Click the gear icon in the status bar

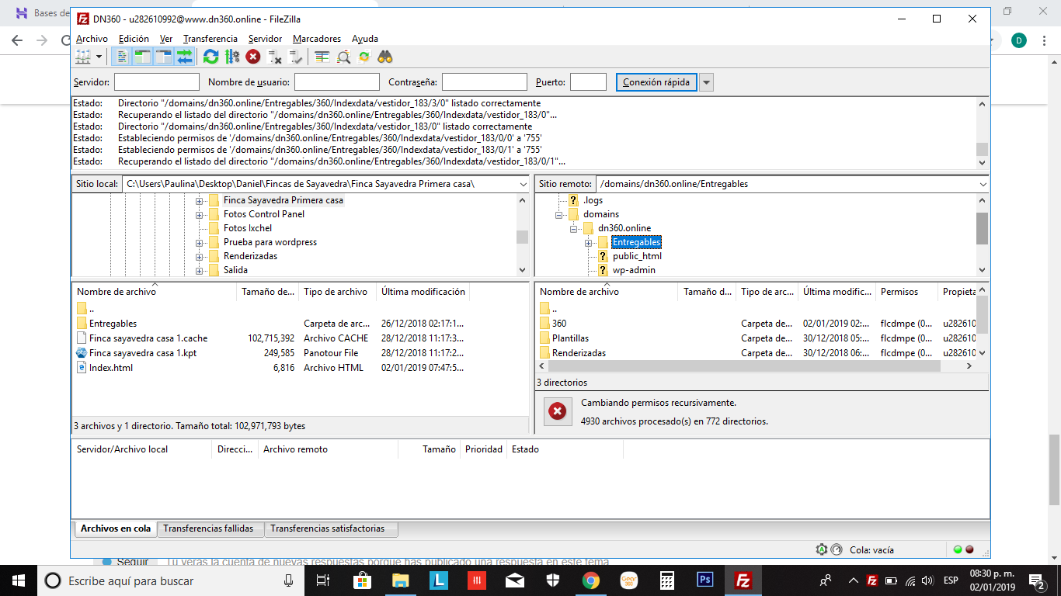click(x=822, y=549)
